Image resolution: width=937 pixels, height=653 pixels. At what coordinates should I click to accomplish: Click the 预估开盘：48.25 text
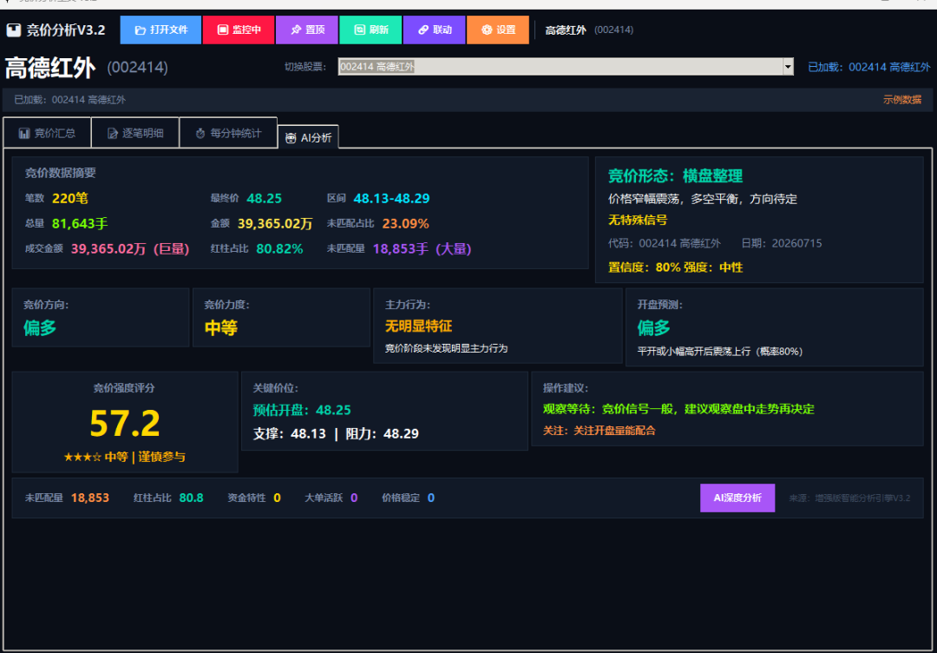pyautogui.click(x=302, y=410)
